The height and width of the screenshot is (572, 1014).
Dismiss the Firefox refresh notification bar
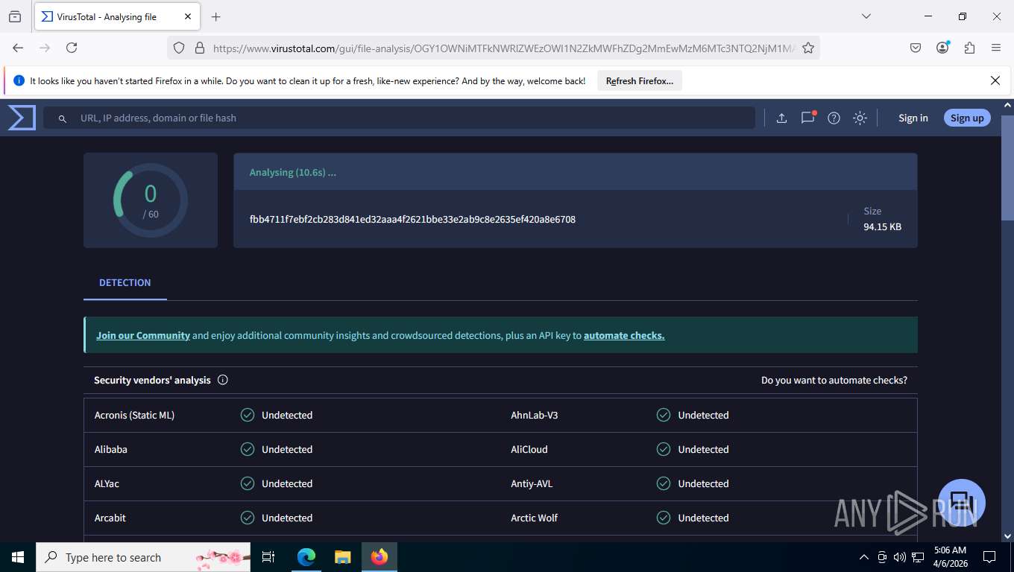[x=995, y=80]
